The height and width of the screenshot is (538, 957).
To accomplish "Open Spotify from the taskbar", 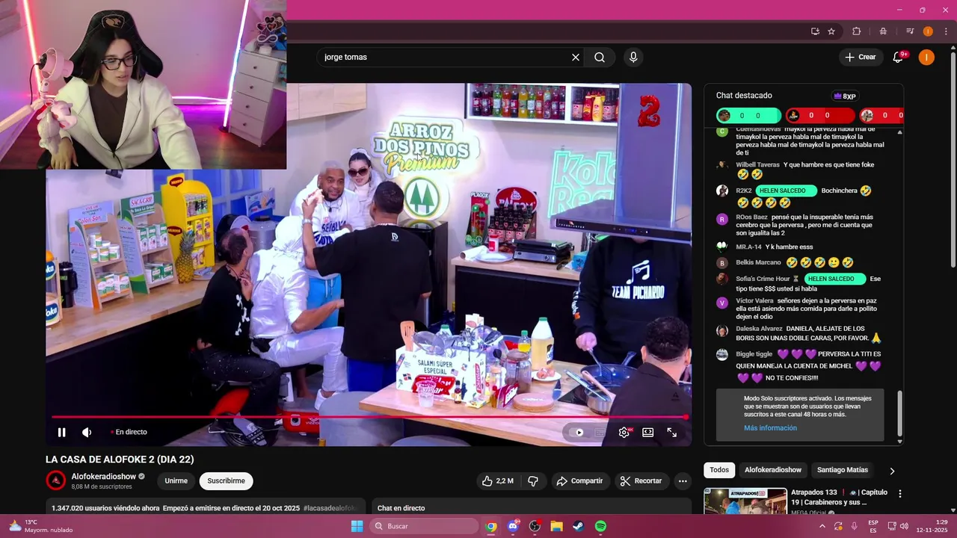I will (x=600, y=526).
